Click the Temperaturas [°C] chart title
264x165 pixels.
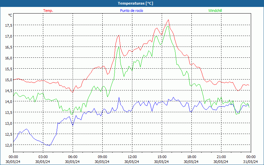pos(135,3)
